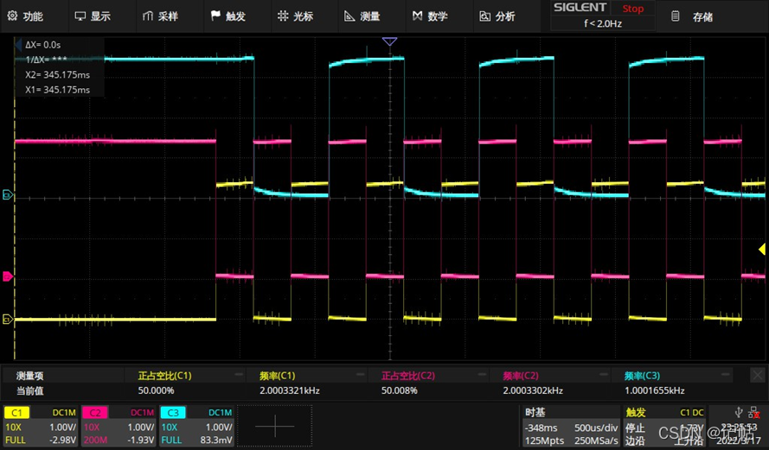
Task: Click the C3 offset value 83.3mV
Action: [x=216, y=440]
